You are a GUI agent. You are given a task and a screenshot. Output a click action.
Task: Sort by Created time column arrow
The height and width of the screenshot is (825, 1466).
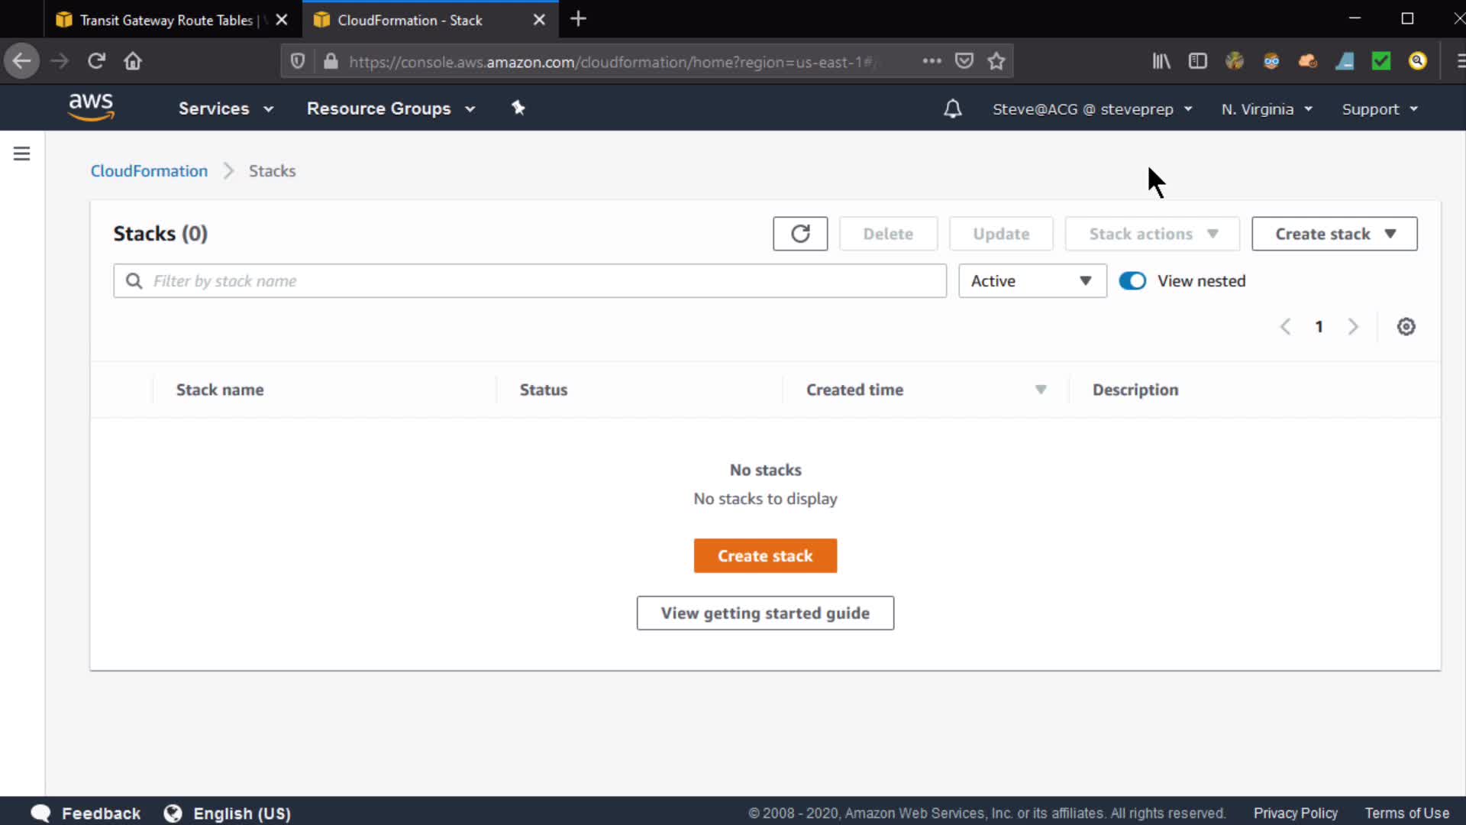[1040, 390]
